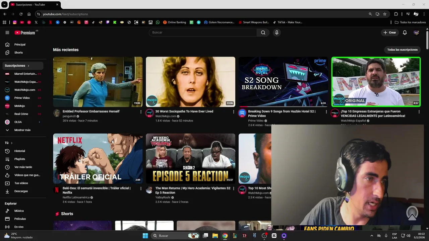Viewport: 429px width, 241px height.
Task: Open options for Entitled Professor video
Action: point(141,112)
